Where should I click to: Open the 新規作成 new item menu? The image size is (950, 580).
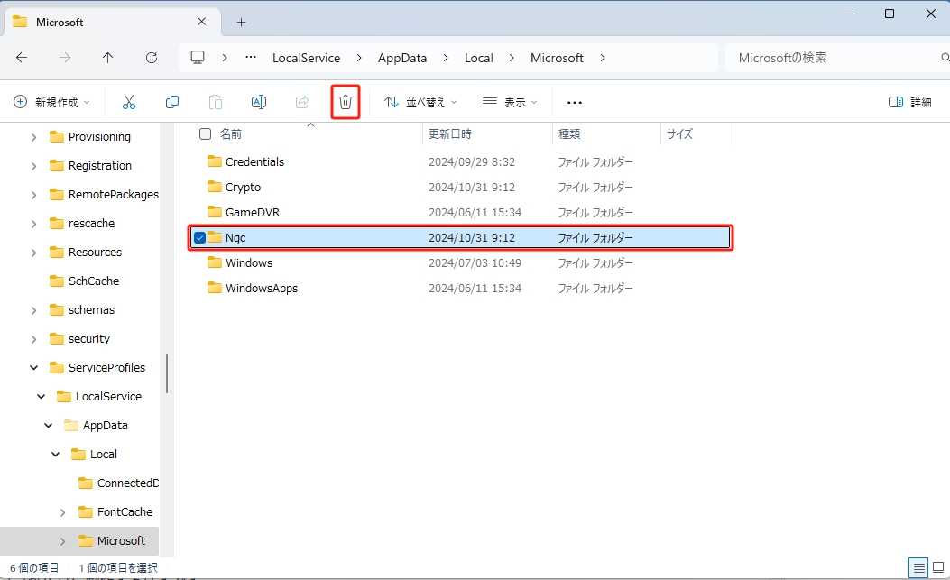[52, 102]
